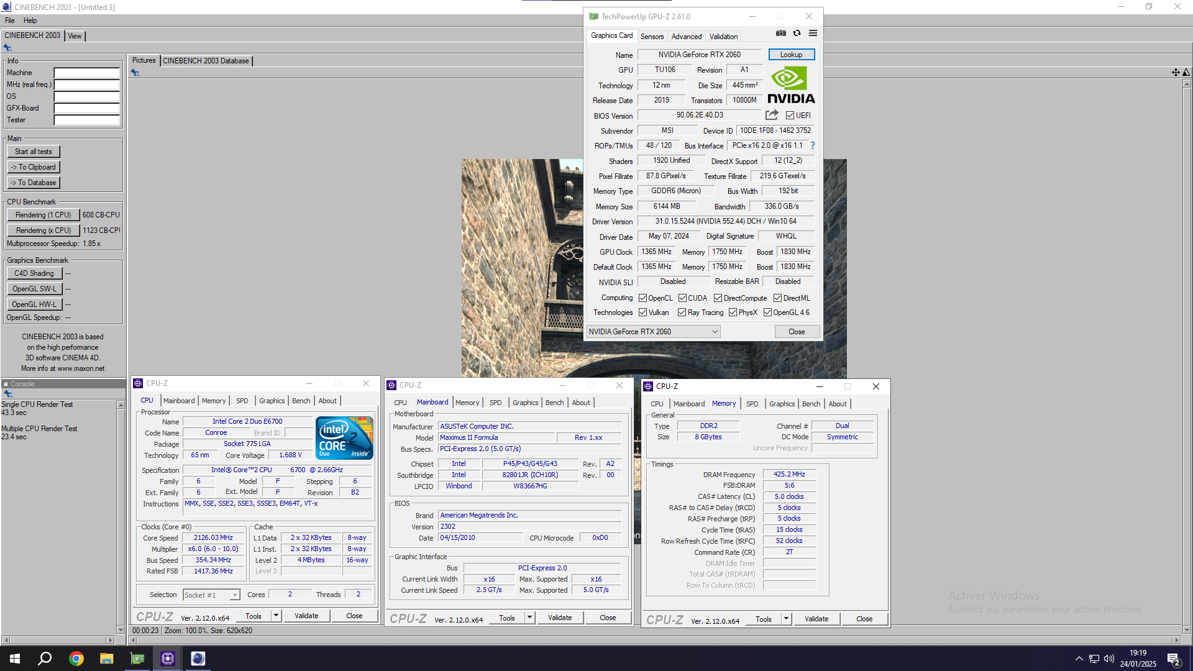Toggle the Vulkan checkbox

pyautogui.click(x=642, y=313)
